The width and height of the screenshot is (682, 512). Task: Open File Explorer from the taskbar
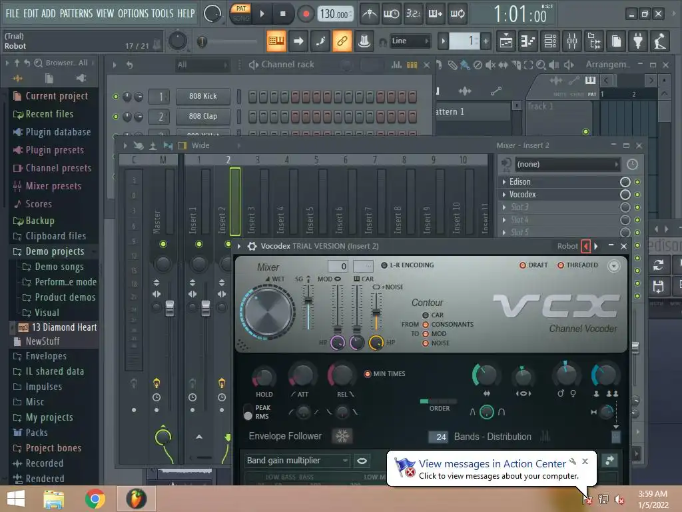coord(53,499)
